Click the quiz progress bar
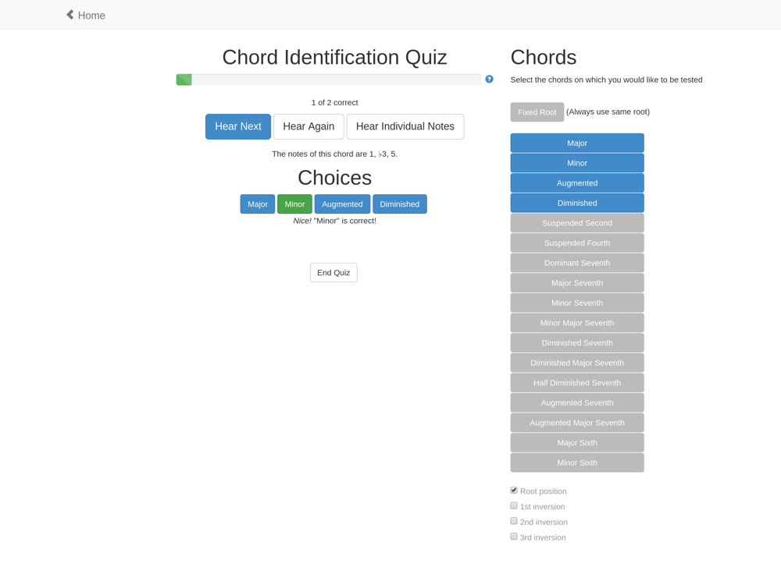781x585 pixels. tap(328, 80)
